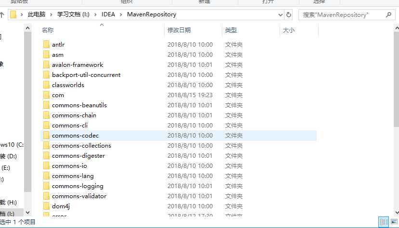The width and height of the screenshot is (399, 228).
Task: Click file list scroll up arrow
Action: coord(397,28)
